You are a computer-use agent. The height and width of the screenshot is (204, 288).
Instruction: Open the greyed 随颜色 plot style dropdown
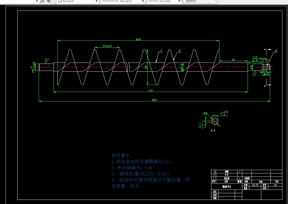coord(214,1)
